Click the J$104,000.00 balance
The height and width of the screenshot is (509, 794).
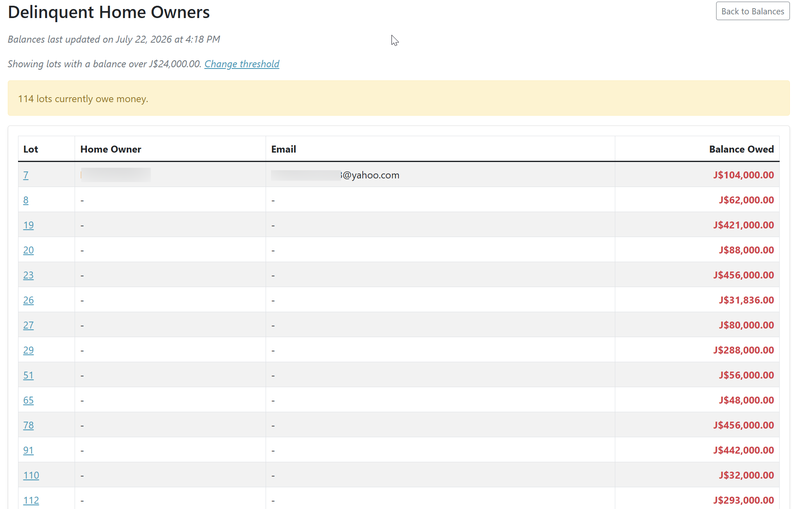point(744,175)
